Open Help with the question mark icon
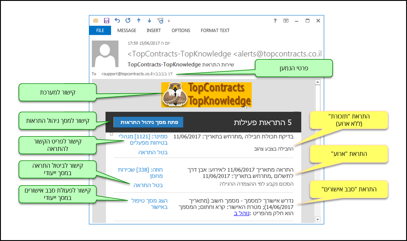The width and height of the screenshot is (407, 241). pyautogui.click(x=275, y=21)
